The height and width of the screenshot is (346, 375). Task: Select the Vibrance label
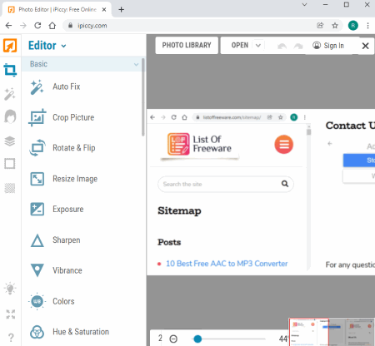pyautogui.click(x=67, y=270)
